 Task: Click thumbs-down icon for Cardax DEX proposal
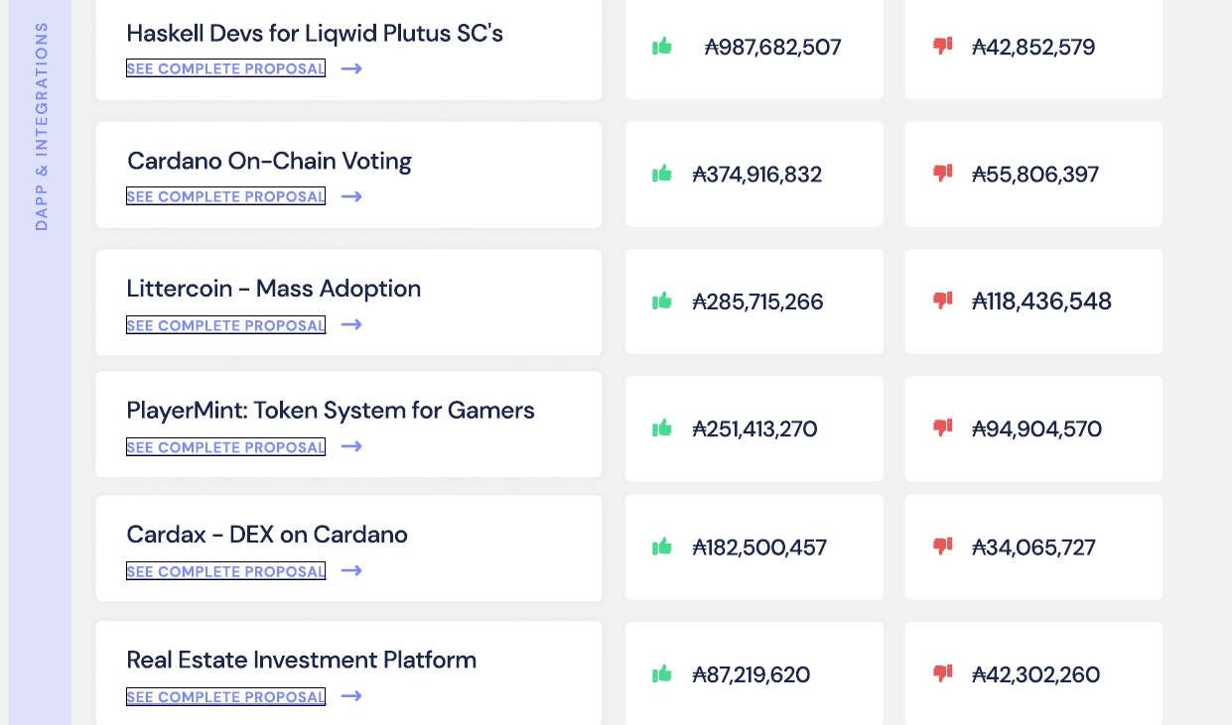click(x=942, y=545)
